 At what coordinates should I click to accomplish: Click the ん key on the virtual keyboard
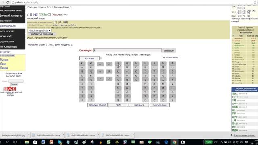point(82,75)
